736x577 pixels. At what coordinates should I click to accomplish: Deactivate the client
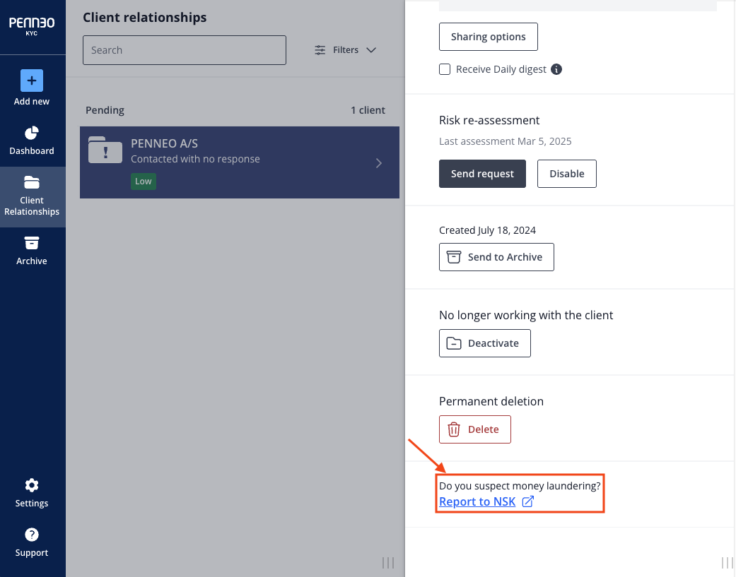coord(484,343)
